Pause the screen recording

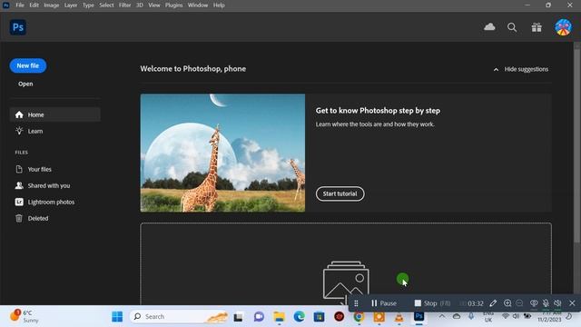click(384, 303)
